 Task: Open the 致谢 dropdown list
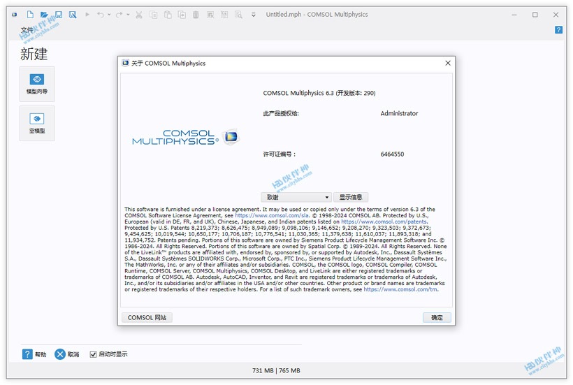[296, 197]
